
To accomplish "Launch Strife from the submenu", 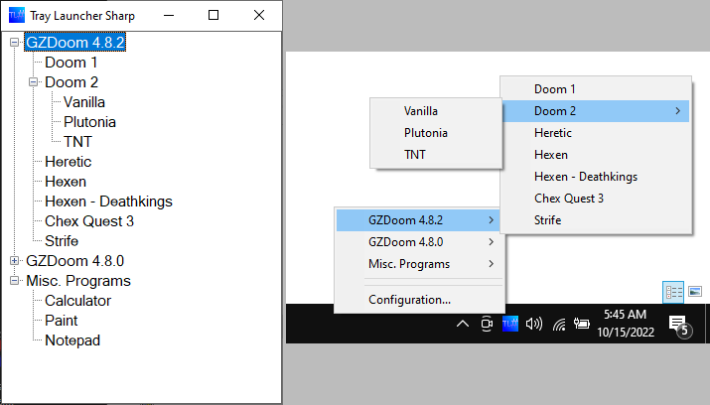I will (x=596, y=220).
